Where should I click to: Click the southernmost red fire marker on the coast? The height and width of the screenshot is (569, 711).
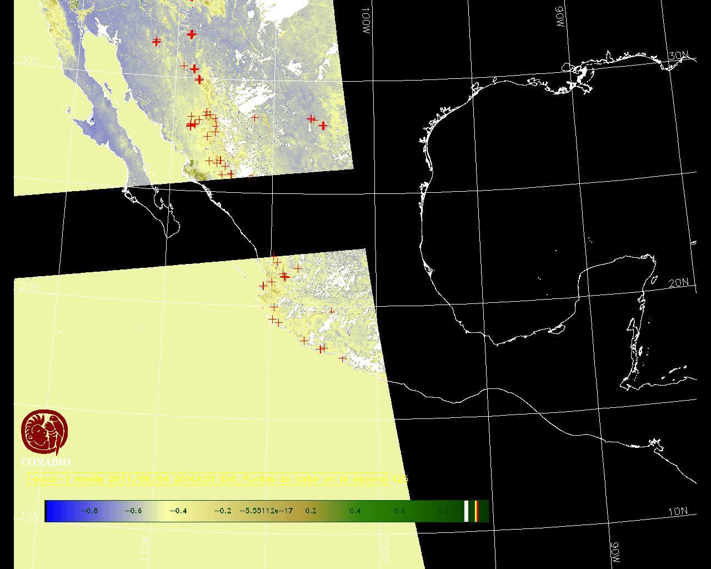point(342,358)
